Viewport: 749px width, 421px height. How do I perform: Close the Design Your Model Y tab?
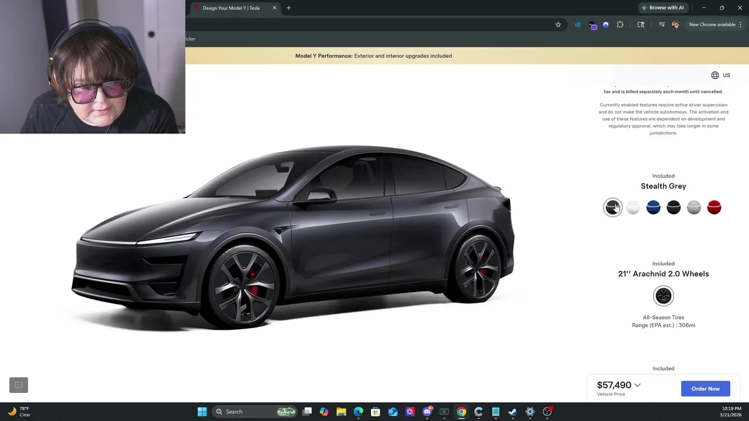[x=274, y=8]
